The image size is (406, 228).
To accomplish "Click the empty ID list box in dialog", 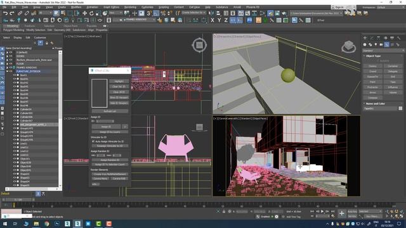I will [99, 93].
